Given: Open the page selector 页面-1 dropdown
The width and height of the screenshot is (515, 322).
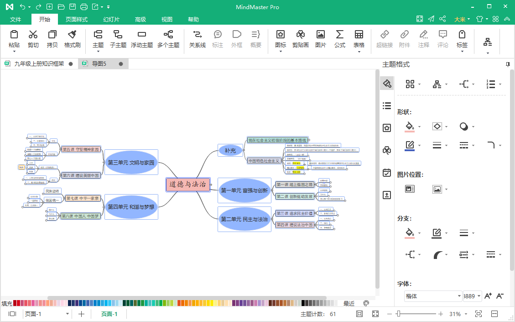Looking at the screenshot, I should click(x=68, y=314).
